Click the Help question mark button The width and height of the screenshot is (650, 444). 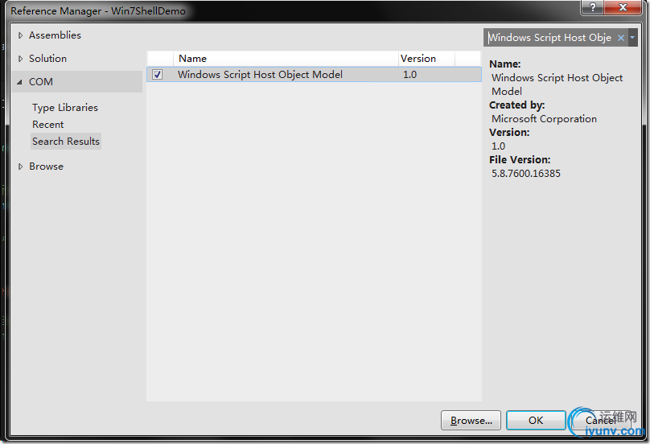pyautogui.click(x=593, y=7)
